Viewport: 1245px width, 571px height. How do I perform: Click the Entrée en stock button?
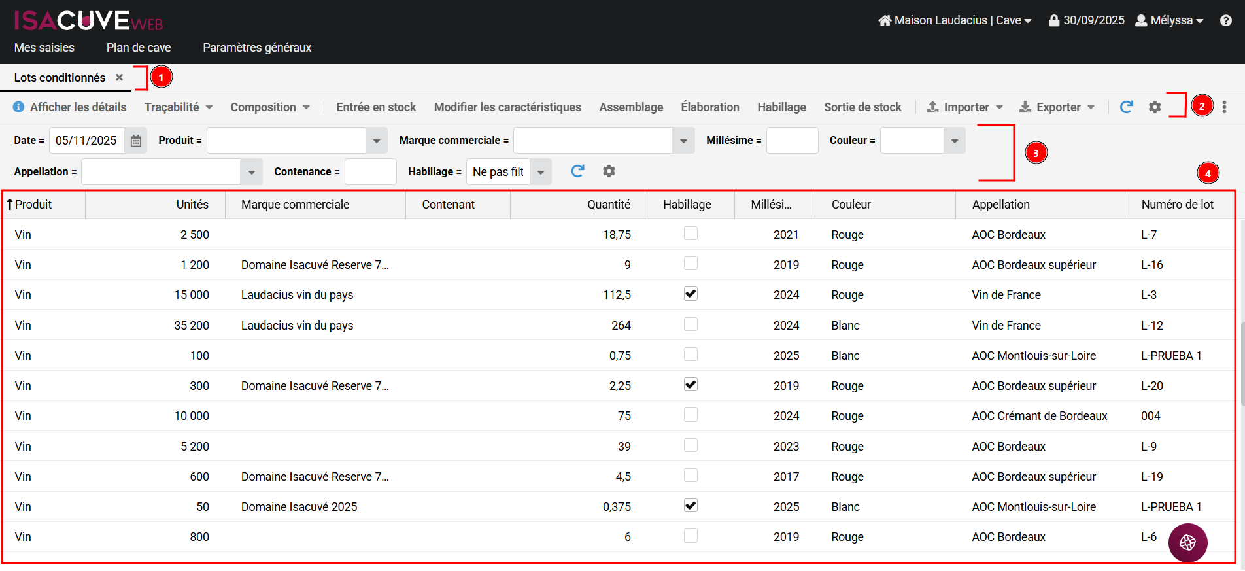click(x=376, y=107)
